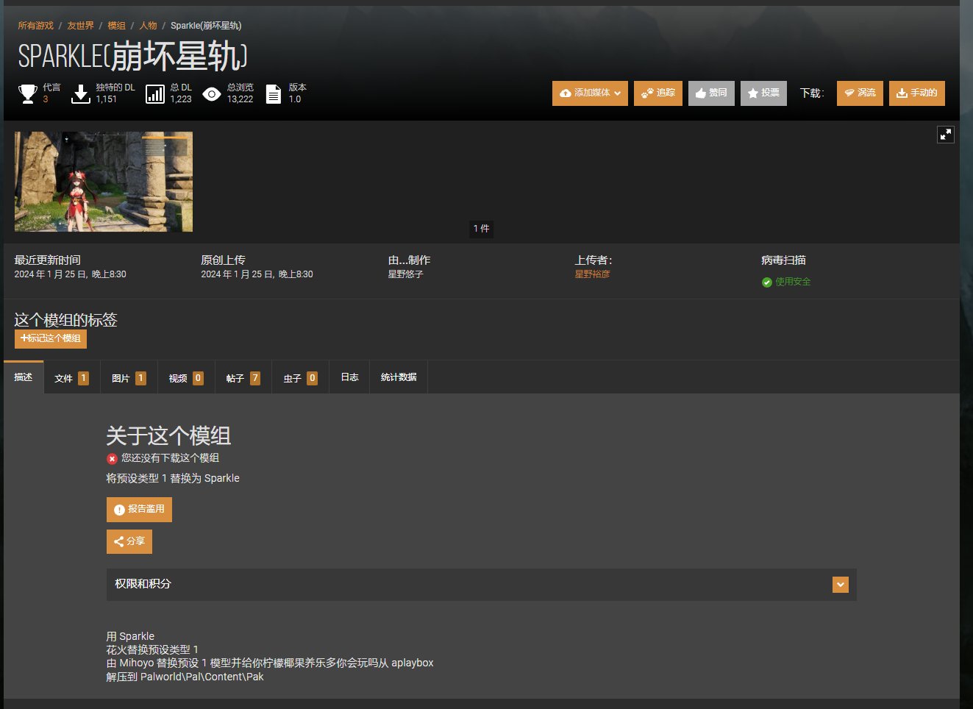Click the 报告滥用 report abuse button
The height and width of the screenshot is (709, 973).
point(139,510)
